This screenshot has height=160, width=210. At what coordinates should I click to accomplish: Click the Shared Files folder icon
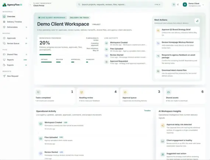4,54
